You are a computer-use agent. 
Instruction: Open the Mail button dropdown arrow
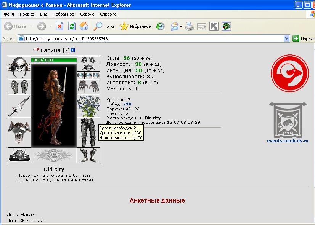pos(181,26)
